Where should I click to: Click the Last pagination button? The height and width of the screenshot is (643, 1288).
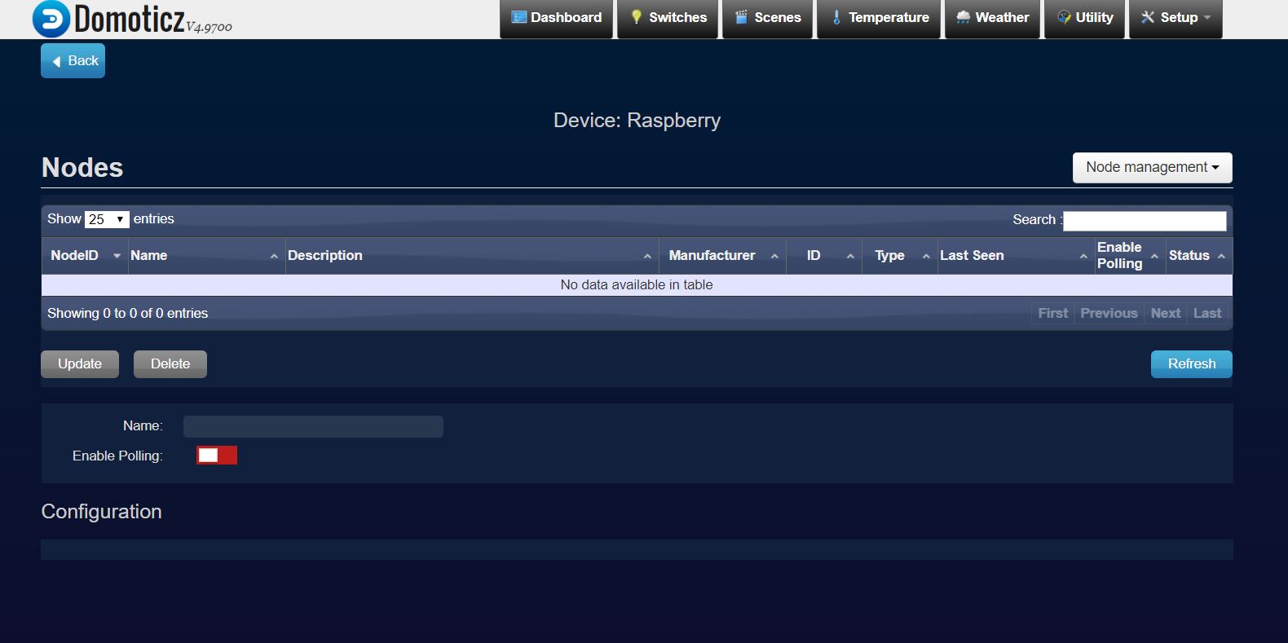(1207, 314)
